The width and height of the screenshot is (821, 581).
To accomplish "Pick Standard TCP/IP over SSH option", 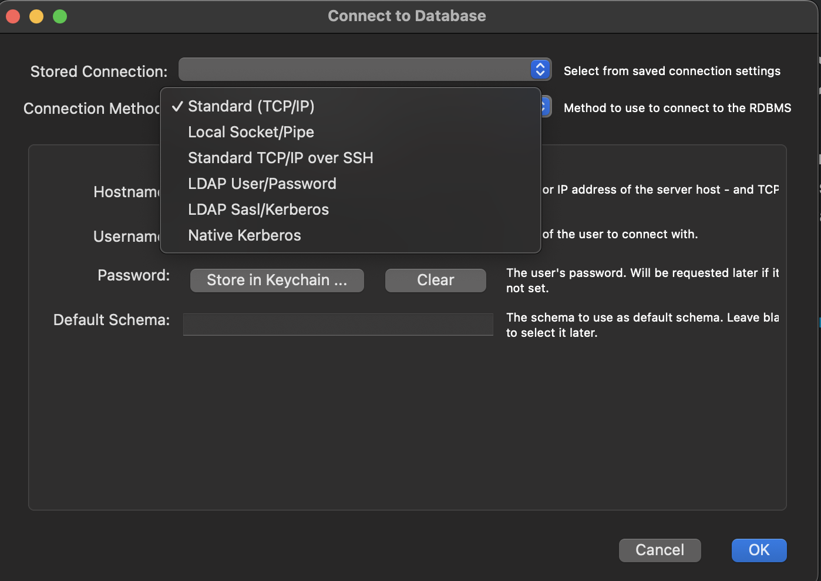I will coord(280,158).
